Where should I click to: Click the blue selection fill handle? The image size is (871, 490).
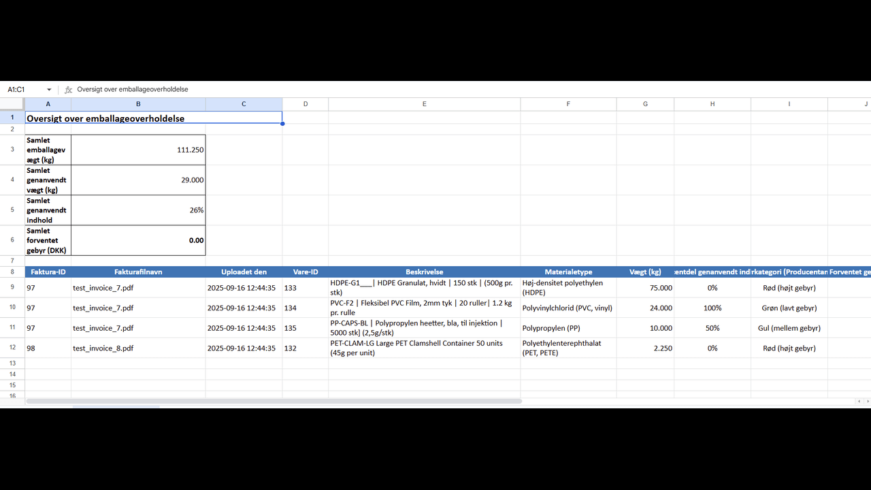[282, 124]
